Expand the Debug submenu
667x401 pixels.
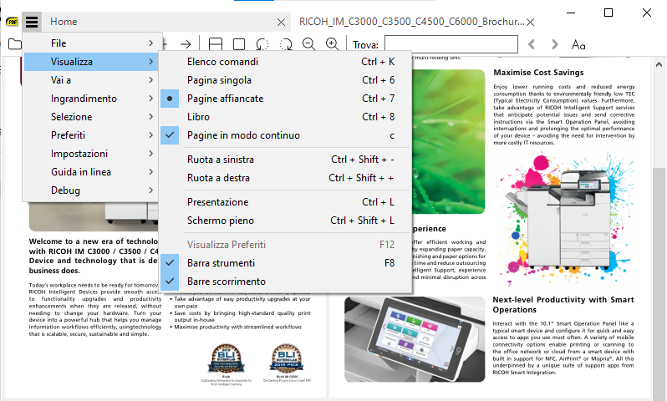91,190
